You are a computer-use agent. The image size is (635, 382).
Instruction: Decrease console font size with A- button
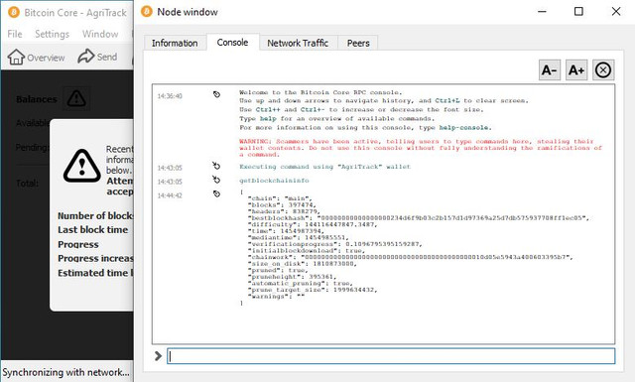(549, 70)
